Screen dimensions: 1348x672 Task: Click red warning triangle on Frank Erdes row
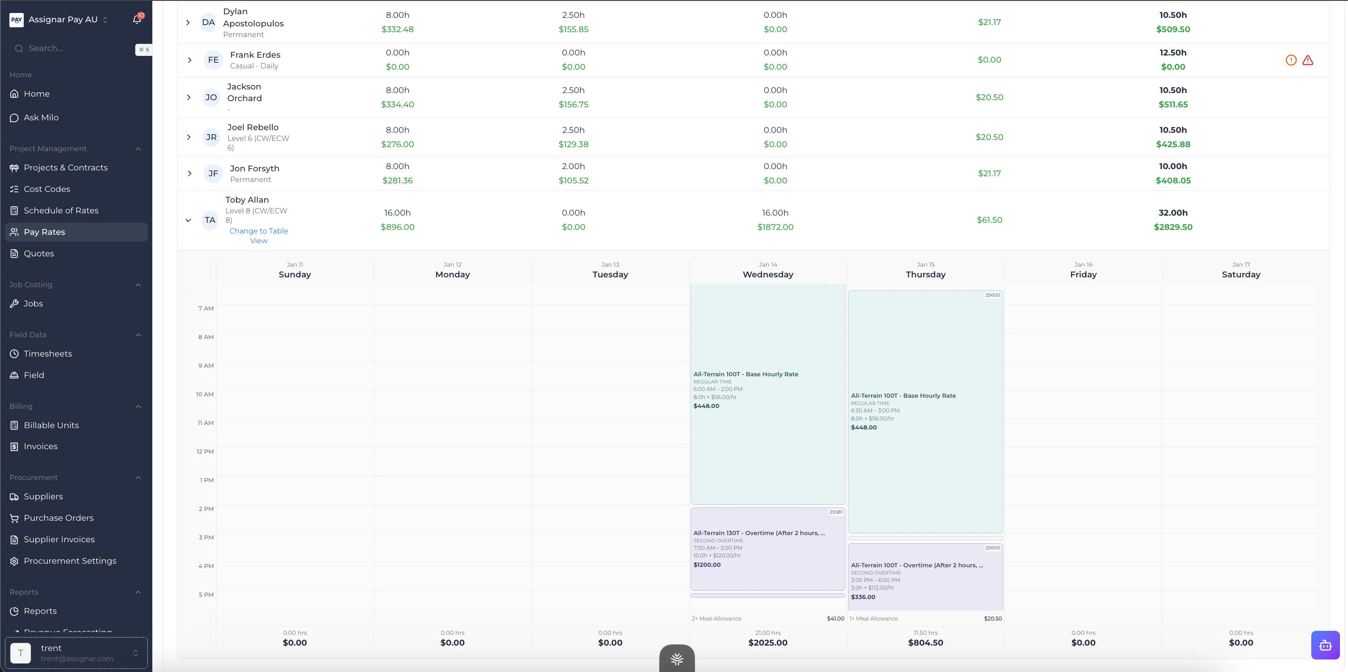[1307, 60]
